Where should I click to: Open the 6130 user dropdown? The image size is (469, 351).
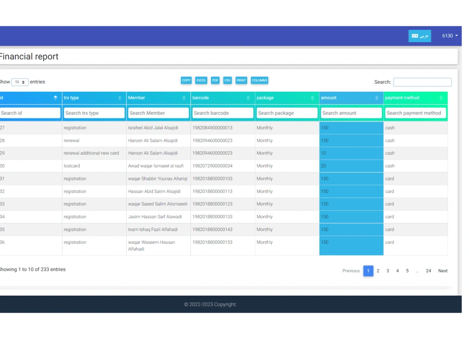(x=450, y=36)
